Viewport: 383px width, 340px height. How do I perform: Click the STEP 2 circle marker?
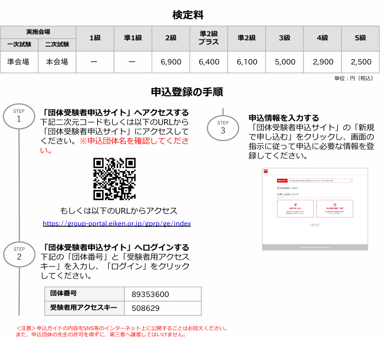point(19,254)
